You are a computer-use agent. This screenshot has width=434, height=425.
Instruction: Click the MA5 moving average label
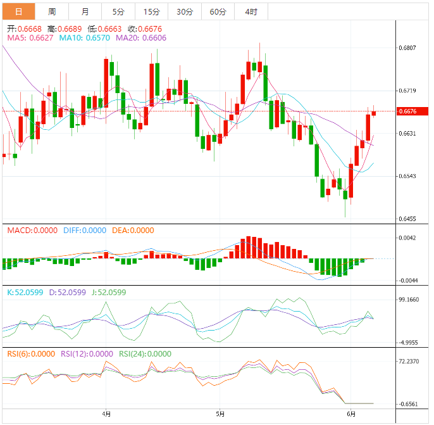pos(30,38)
